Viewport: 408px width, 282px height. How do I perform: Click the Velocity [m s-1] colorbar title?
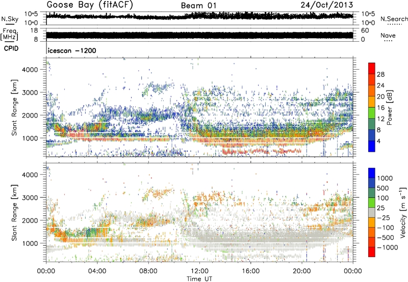click(403, 212)
